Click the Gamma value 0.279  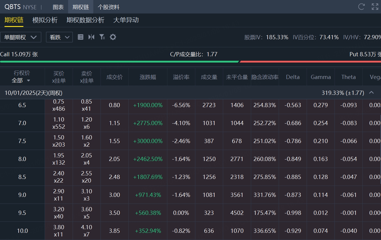(321, 105)
